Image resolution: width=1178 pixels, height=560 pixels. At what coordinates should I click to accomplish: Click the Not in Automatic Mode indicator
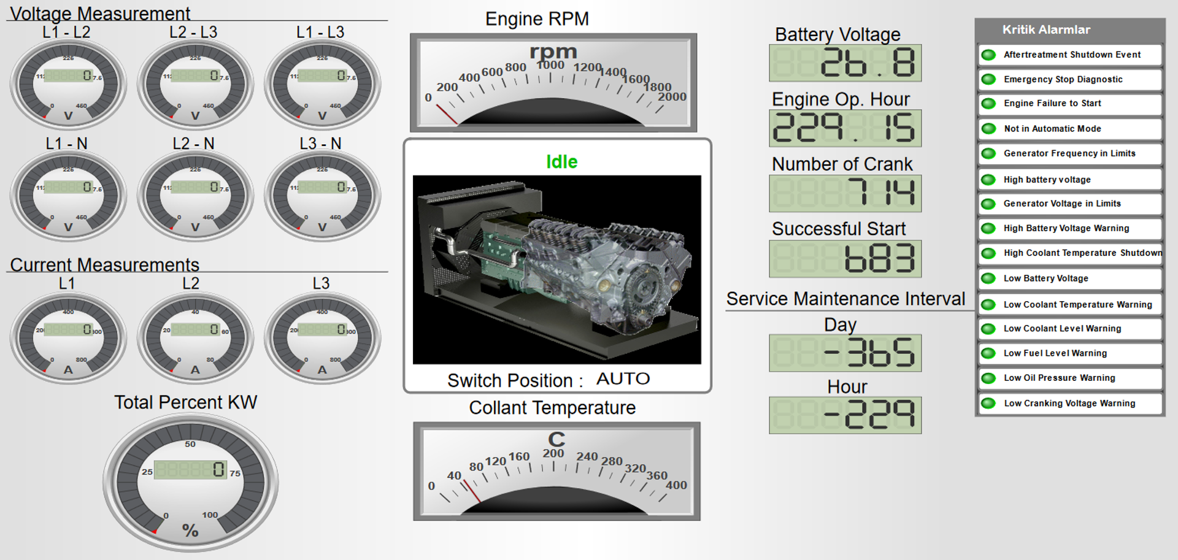(988, 129)
